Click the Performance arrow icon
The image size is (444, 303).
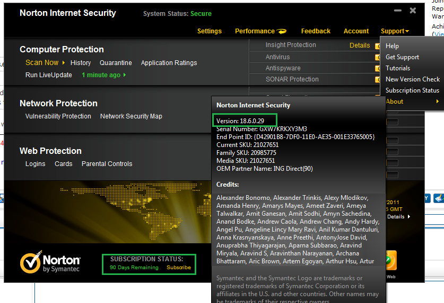282,31
